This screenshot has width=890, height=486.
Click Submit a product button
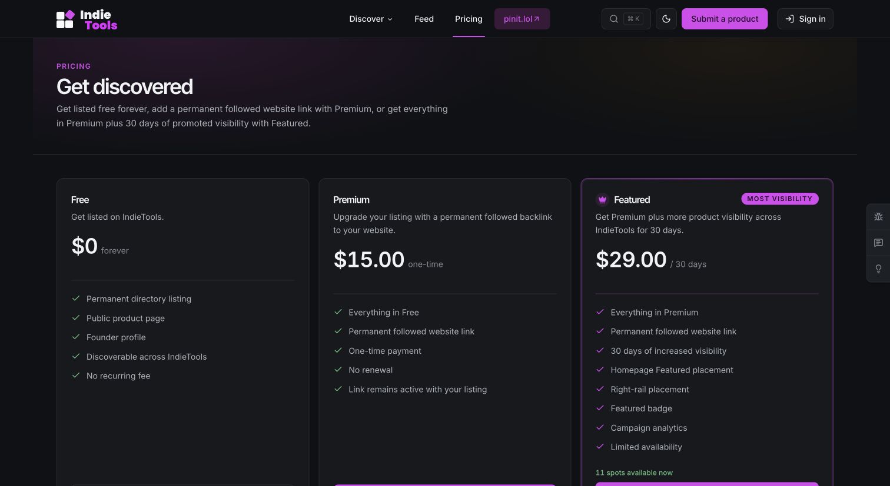point(725,19)
